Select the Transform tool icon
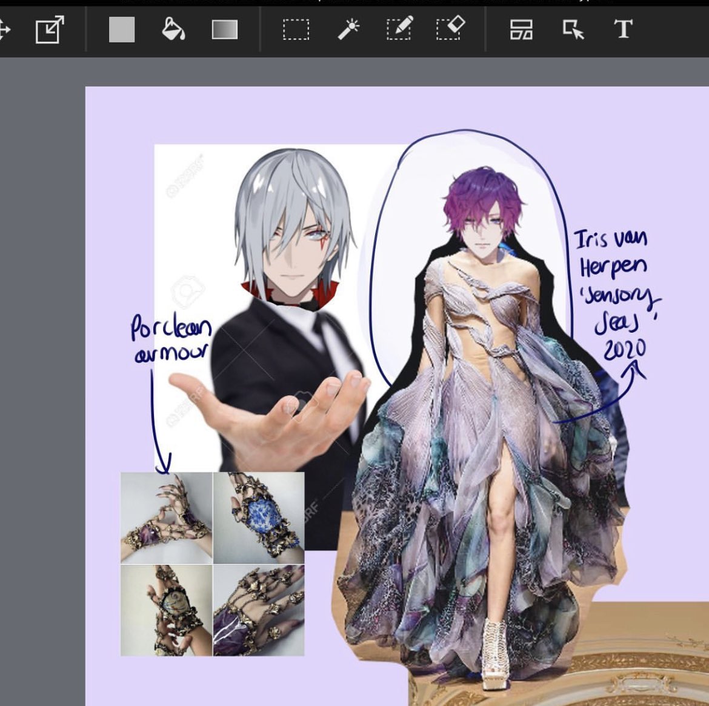The width and height of the screenshot is (709, 706). 50,30
